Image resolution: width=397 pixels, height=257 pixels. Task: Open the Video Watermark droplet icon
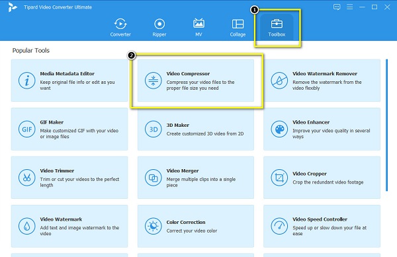(x=26, y=226)
